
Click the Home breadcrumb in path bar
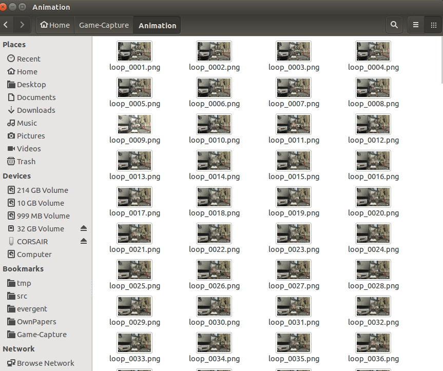pos(55,25)
